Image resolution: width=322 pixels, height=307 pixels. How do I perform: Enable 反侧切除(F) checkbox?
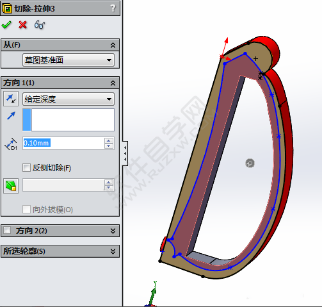pos(26,168)
